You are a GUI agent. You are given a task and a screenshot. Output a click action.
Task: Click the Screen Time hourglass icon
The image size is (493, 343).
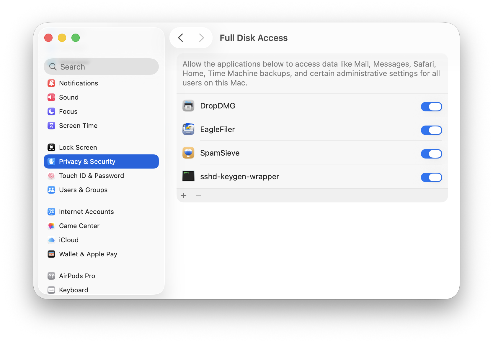(x=51, y=126)
